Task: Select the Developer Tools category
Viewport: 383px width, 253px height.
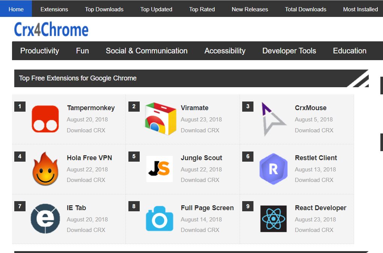Action: tap(289, 51)
